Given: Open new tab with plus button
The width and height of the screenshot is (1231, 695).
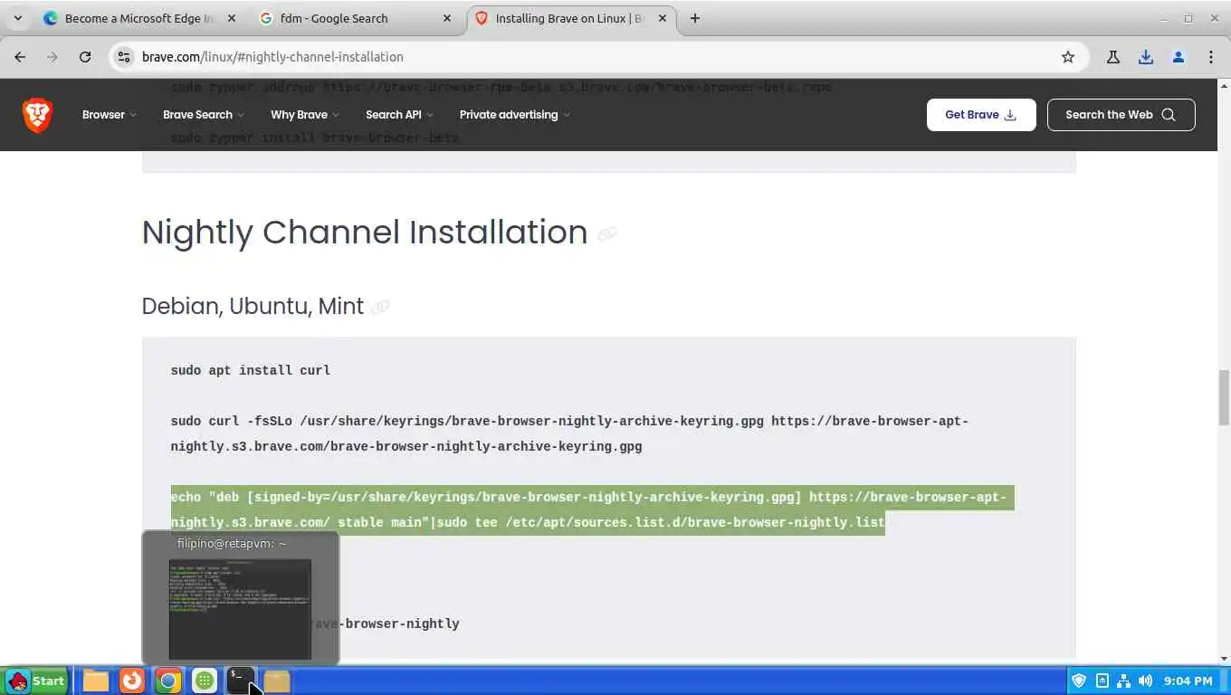Looking at the screenshot, I should 695,18.
